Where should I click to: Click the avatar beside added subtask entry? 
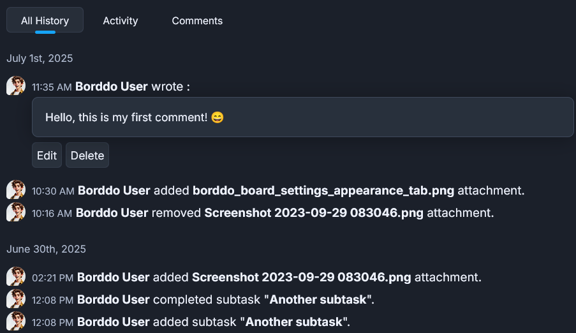click(16, 322)
